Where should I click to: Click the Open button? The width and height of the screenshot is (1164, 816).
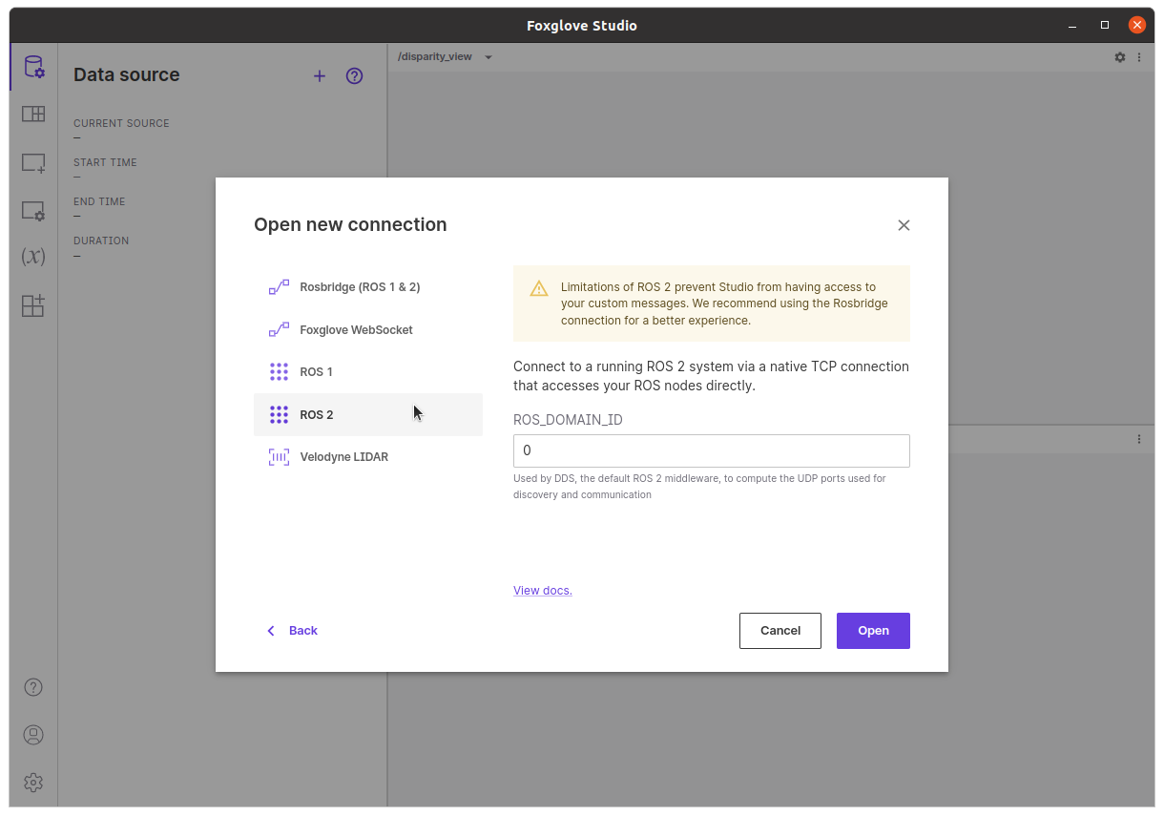click(x=873, y=631)
